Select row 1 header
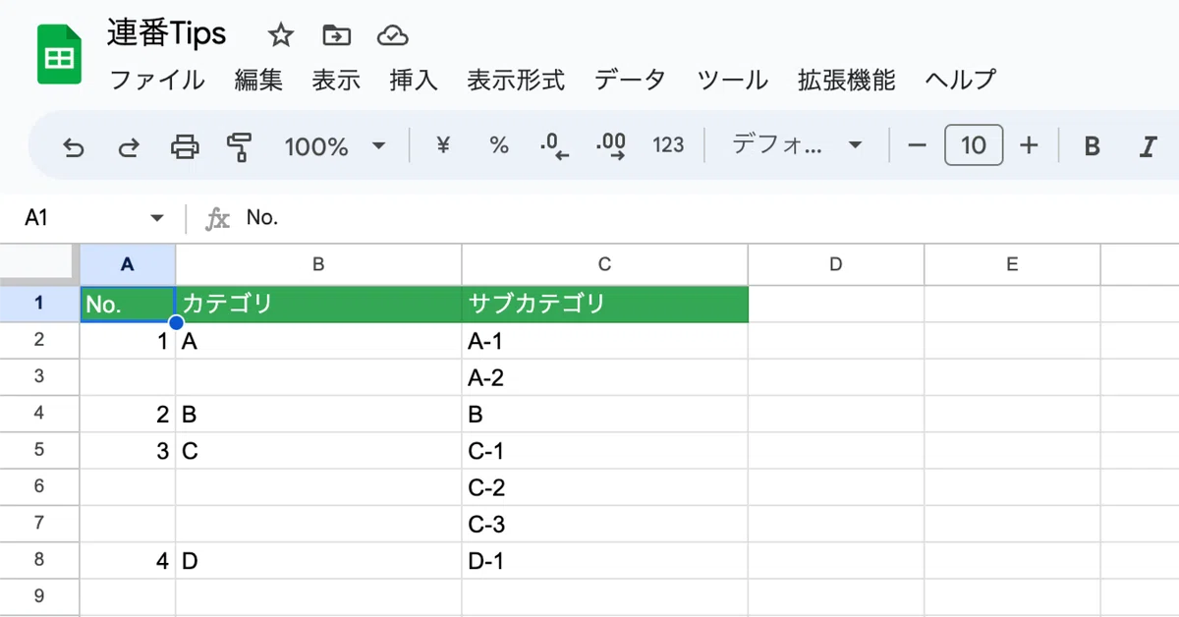This screenshot has width=1179, height=617. pos(39,304)
